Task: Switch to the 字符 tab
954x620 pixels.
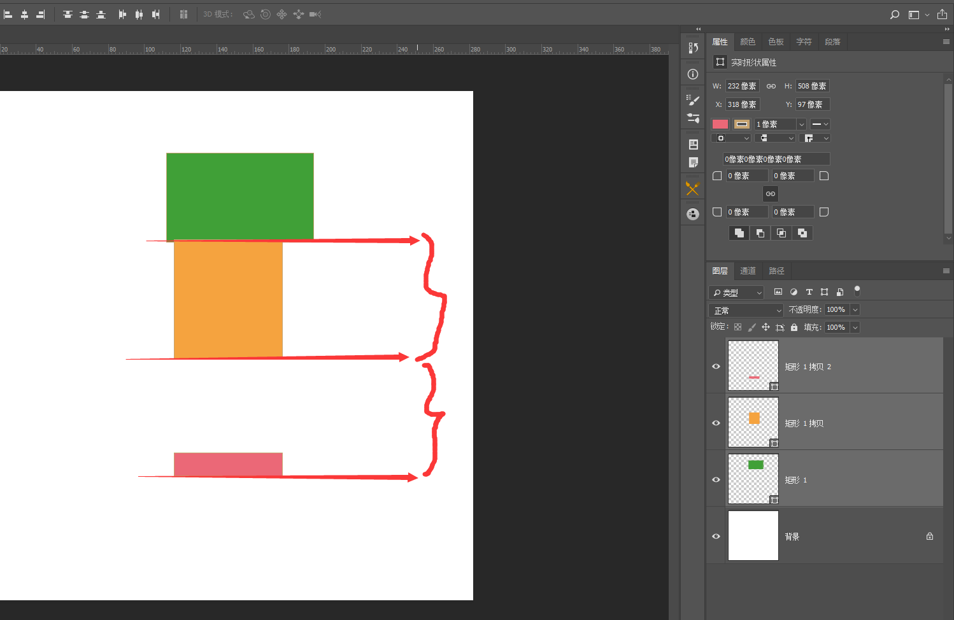Action: coord(804,41)
